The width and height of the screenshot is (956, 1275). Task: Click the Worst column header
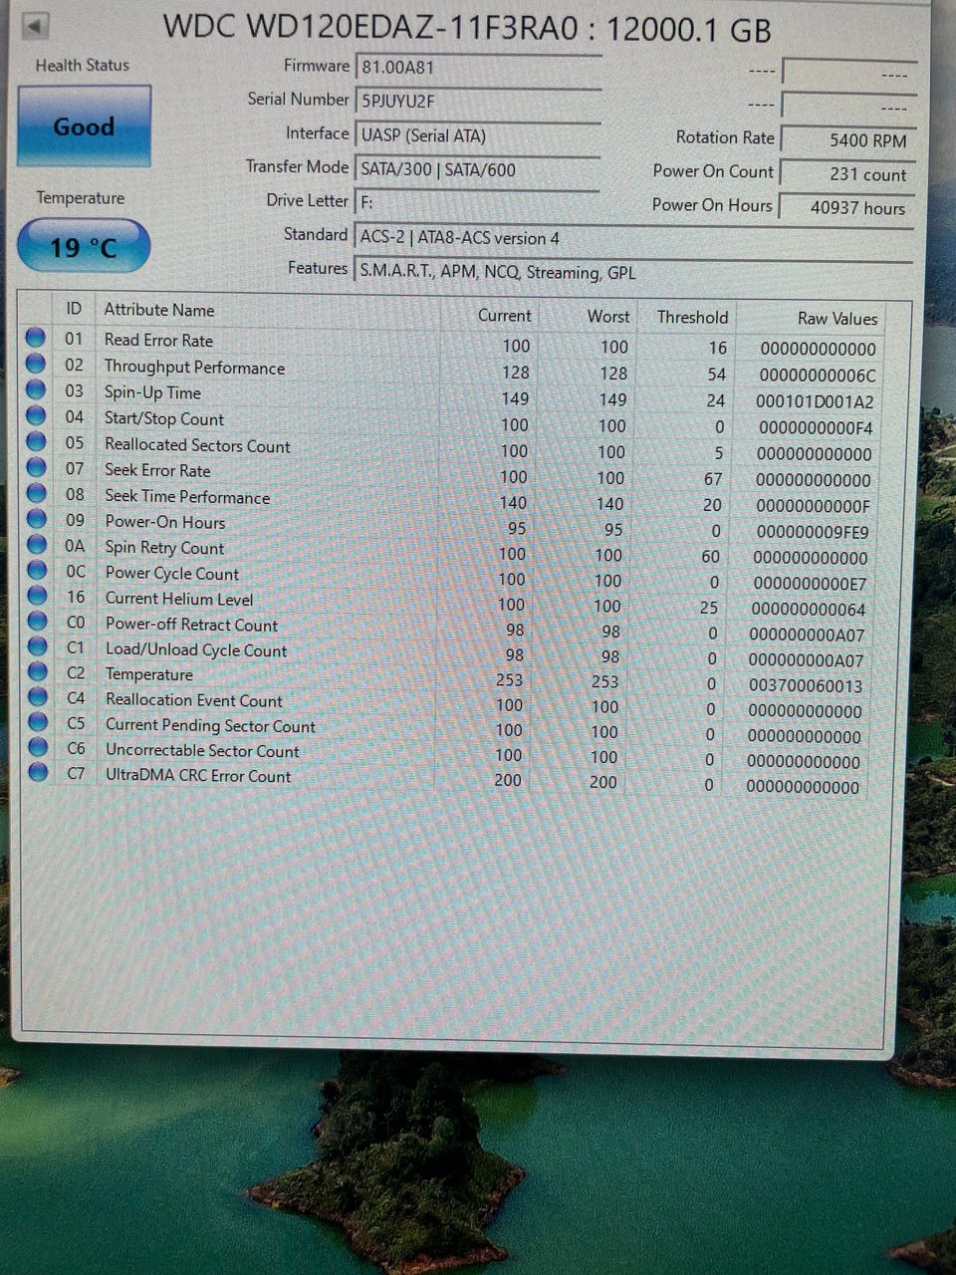[607, 317]
